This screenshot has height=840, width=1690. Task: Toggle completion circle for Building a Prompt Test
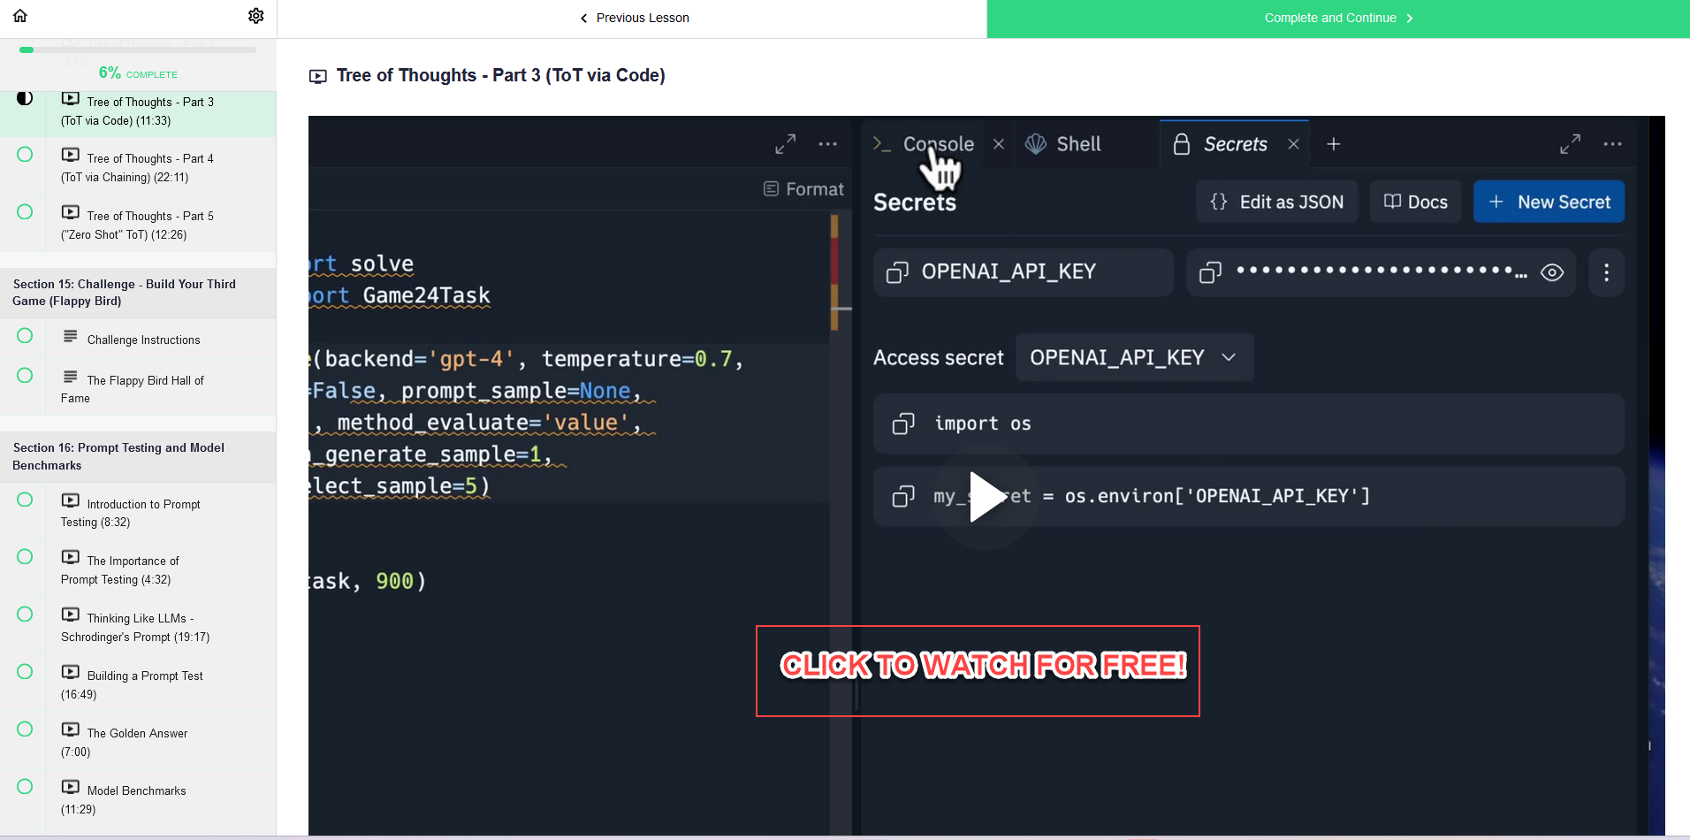(25, 672)
